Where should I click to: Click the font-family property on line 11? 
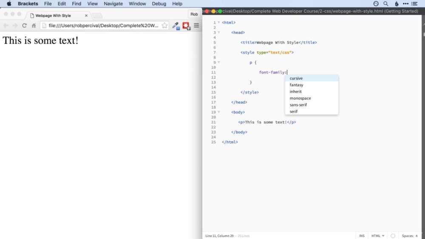(x=272, y=72)
